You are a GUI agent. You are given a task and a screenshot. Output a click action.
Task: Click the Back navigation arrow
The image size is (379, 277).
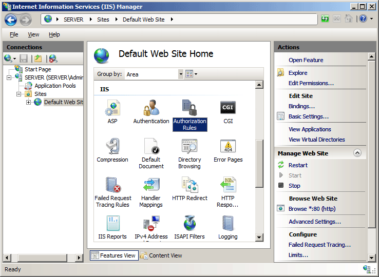pyautogui.click(x=11, y=20)
